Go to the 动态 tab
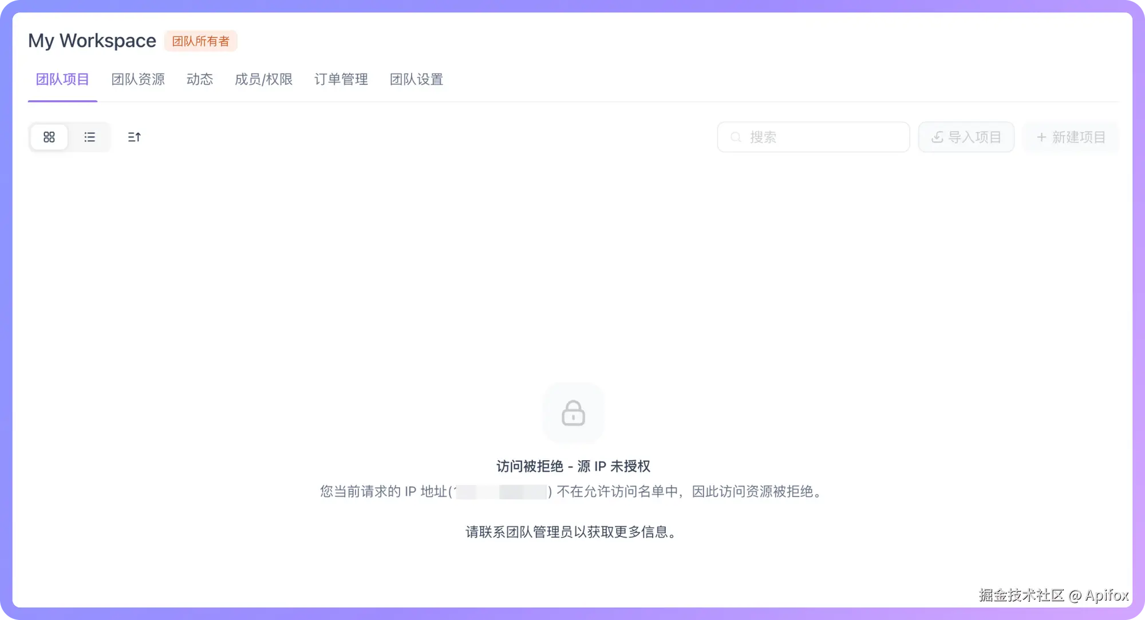This screenshot has width=1145, height=620. pyautogui.click(x=200, y=80)
